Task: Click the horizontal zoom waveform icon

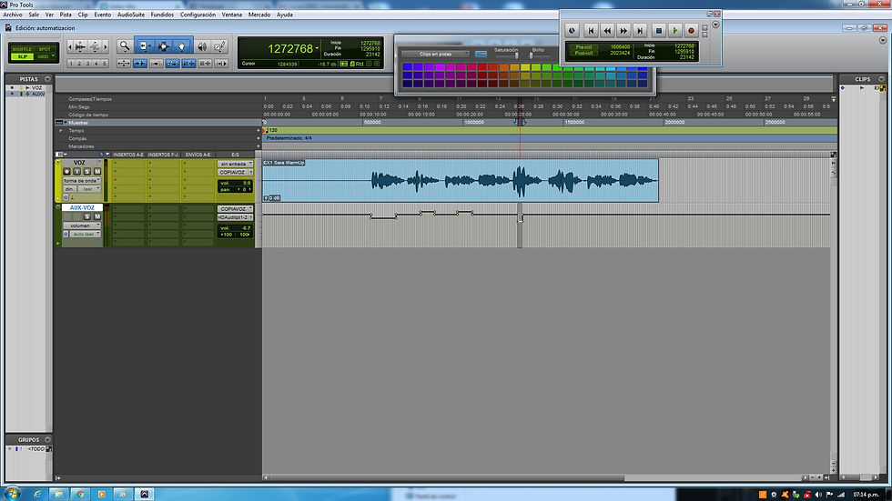Action: [81, 46]
